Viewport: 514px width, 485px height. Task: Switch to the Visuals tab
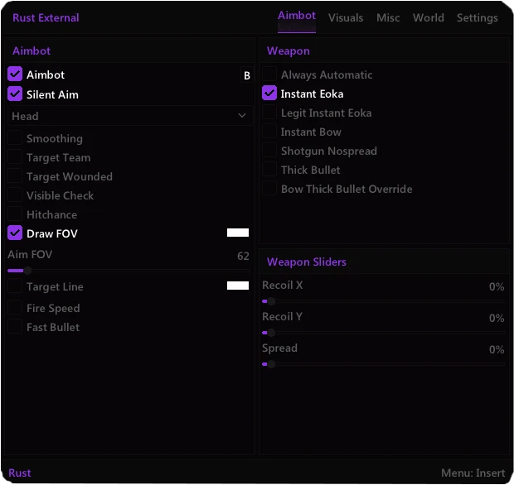[346, 17]
